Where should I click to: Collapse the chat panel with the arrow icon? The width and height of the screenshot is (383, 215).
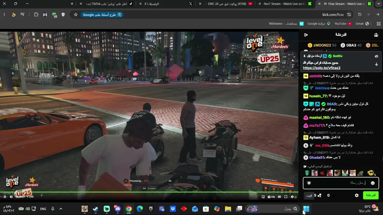pos(306,35)
